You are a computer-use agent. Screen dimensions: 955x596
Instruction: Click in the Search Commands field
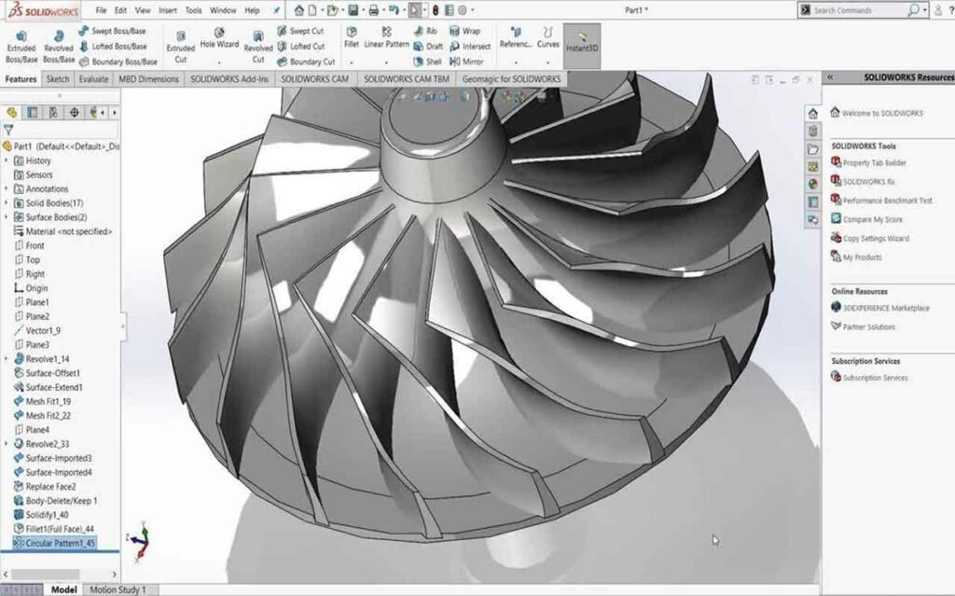(859, 10)
